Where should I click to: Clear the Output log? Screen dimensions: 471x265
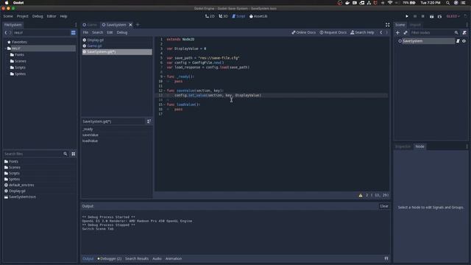pos(384,206)
